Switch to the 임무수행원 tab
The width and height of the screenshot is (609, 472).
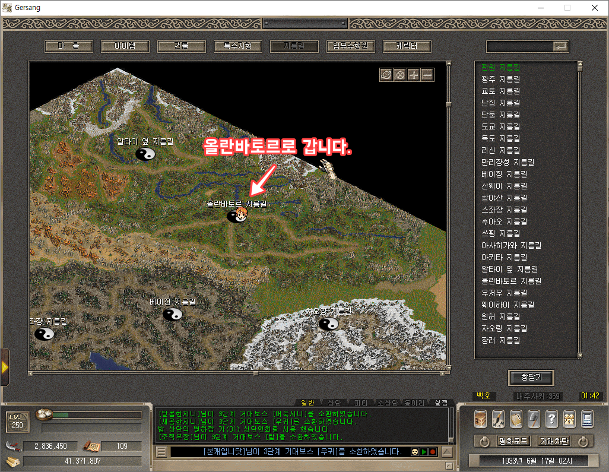pyautogui.click(x=350, y=46)
